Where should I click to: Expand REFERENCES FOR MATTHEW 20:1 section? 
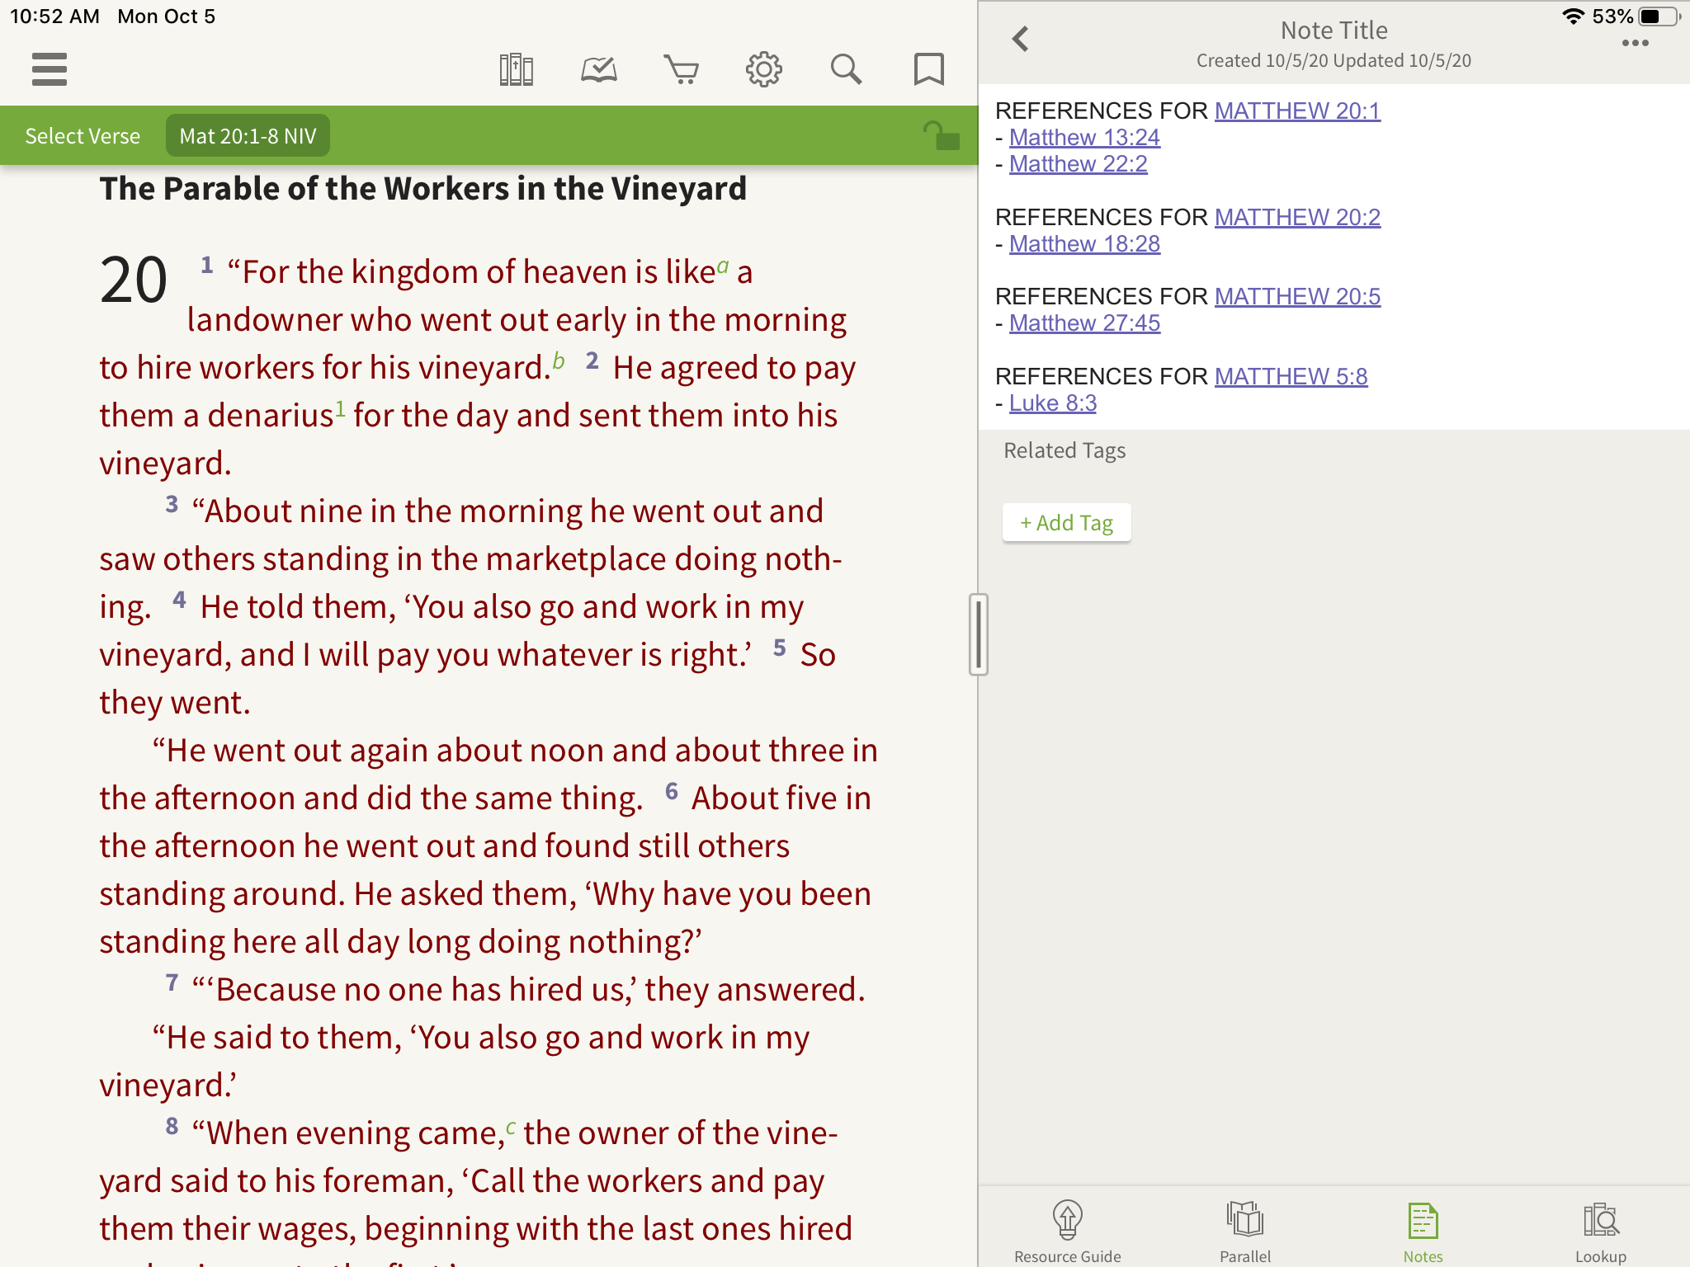1296,111
